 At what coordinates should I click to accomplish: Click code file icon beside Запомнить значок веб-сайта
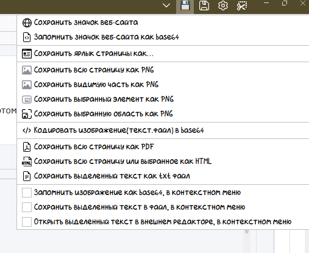pyautogui.click(x=27, y=37)
